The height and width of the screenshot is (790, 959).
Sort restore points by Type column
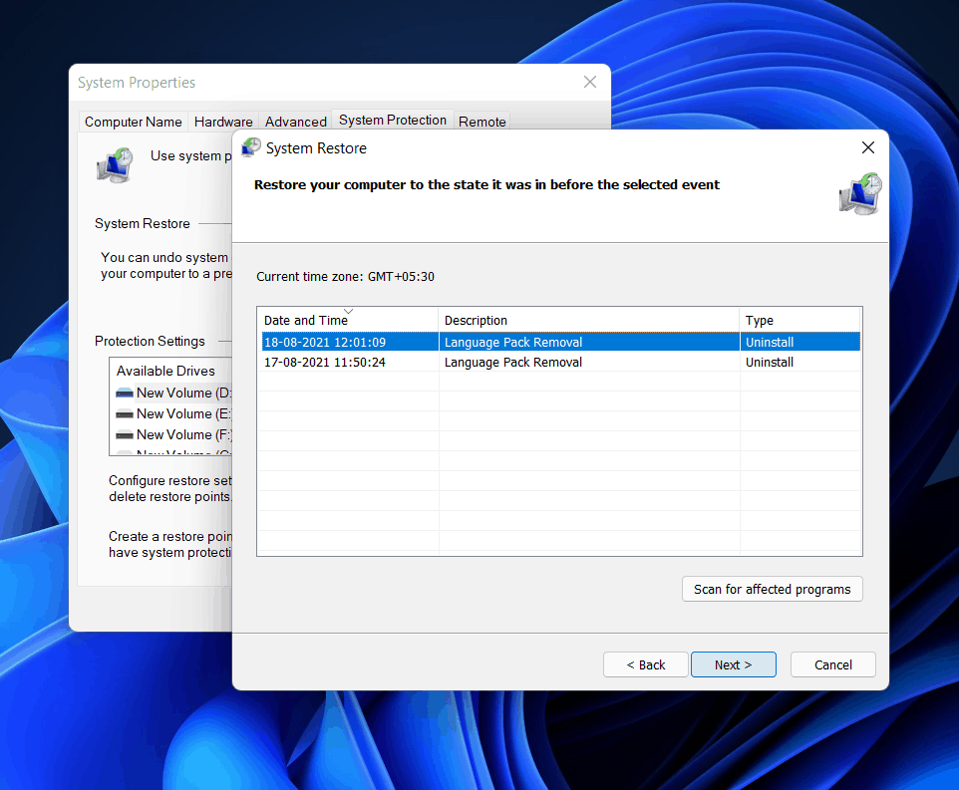point(799,320)
